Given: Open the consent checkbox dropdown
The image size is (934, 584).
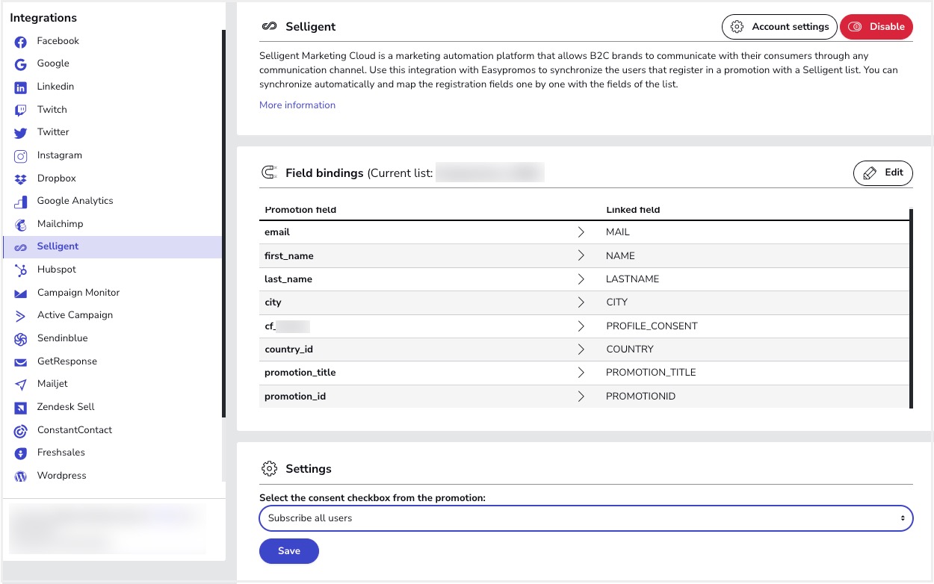Looking at the screenshot, I should [586, 518].
